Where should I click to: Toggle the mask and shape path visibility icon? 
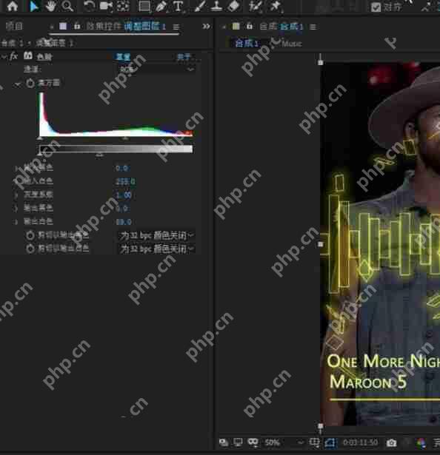[253, 442]
